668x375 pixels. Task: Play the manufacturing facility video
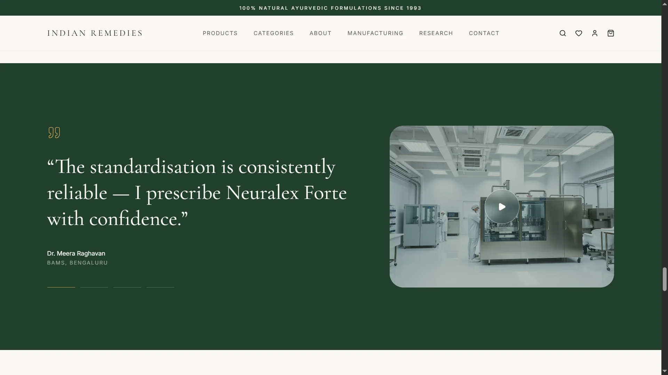click(502, 207)
